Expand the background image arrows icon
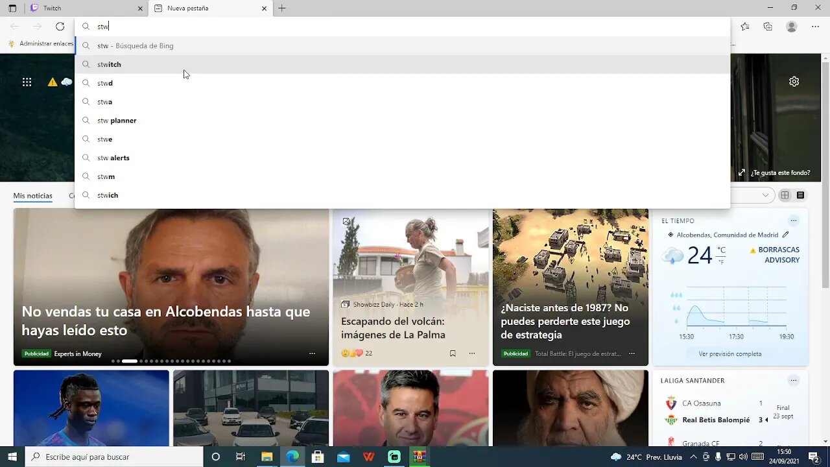Screen dimensions: 830x467 click(742, 173)
